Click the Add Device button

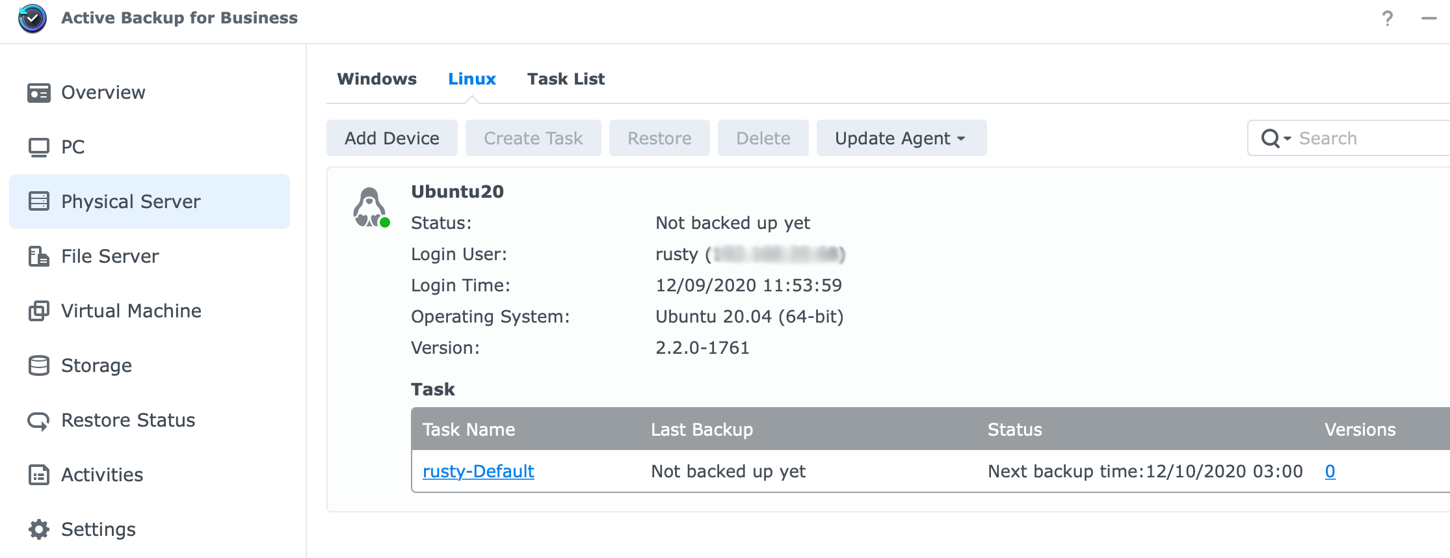point(392,138)
